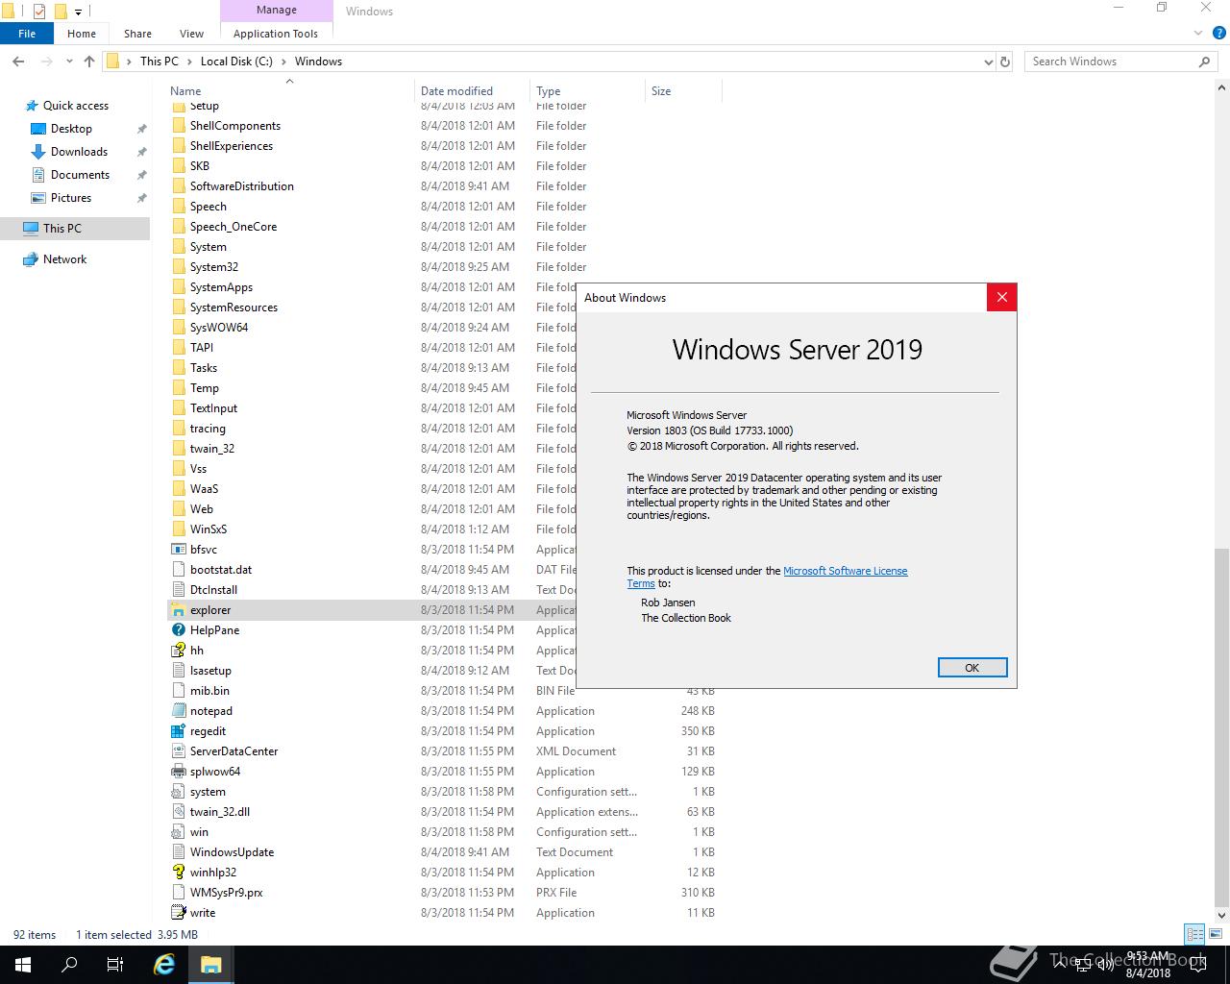The height and width of the screenshot is (984, 1230).
Task: Click the Network icon in navigation pane
Action: pos(31,259)
